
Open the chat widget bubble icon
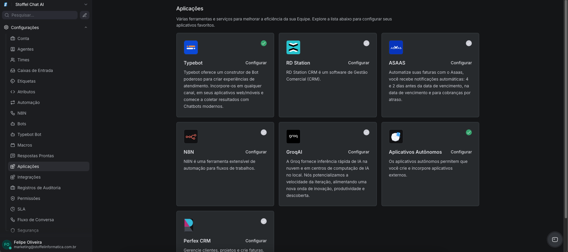click(x=555, y=240)
